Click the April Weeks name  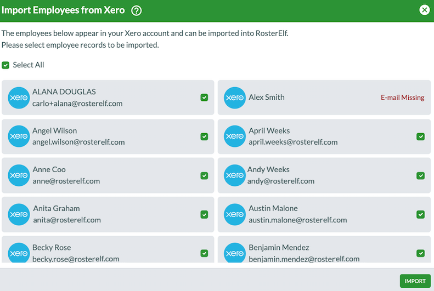(x=269, y=131)
